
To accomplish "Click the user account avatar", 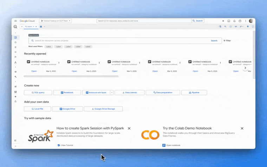I will click(251, 21).
